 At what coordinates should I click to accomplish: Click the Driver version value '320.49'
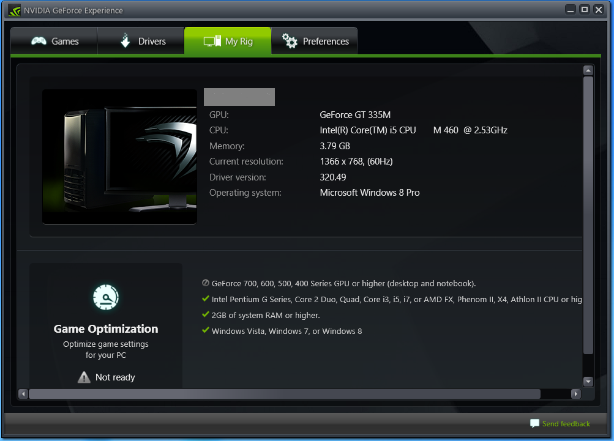[x=333, y=177]
